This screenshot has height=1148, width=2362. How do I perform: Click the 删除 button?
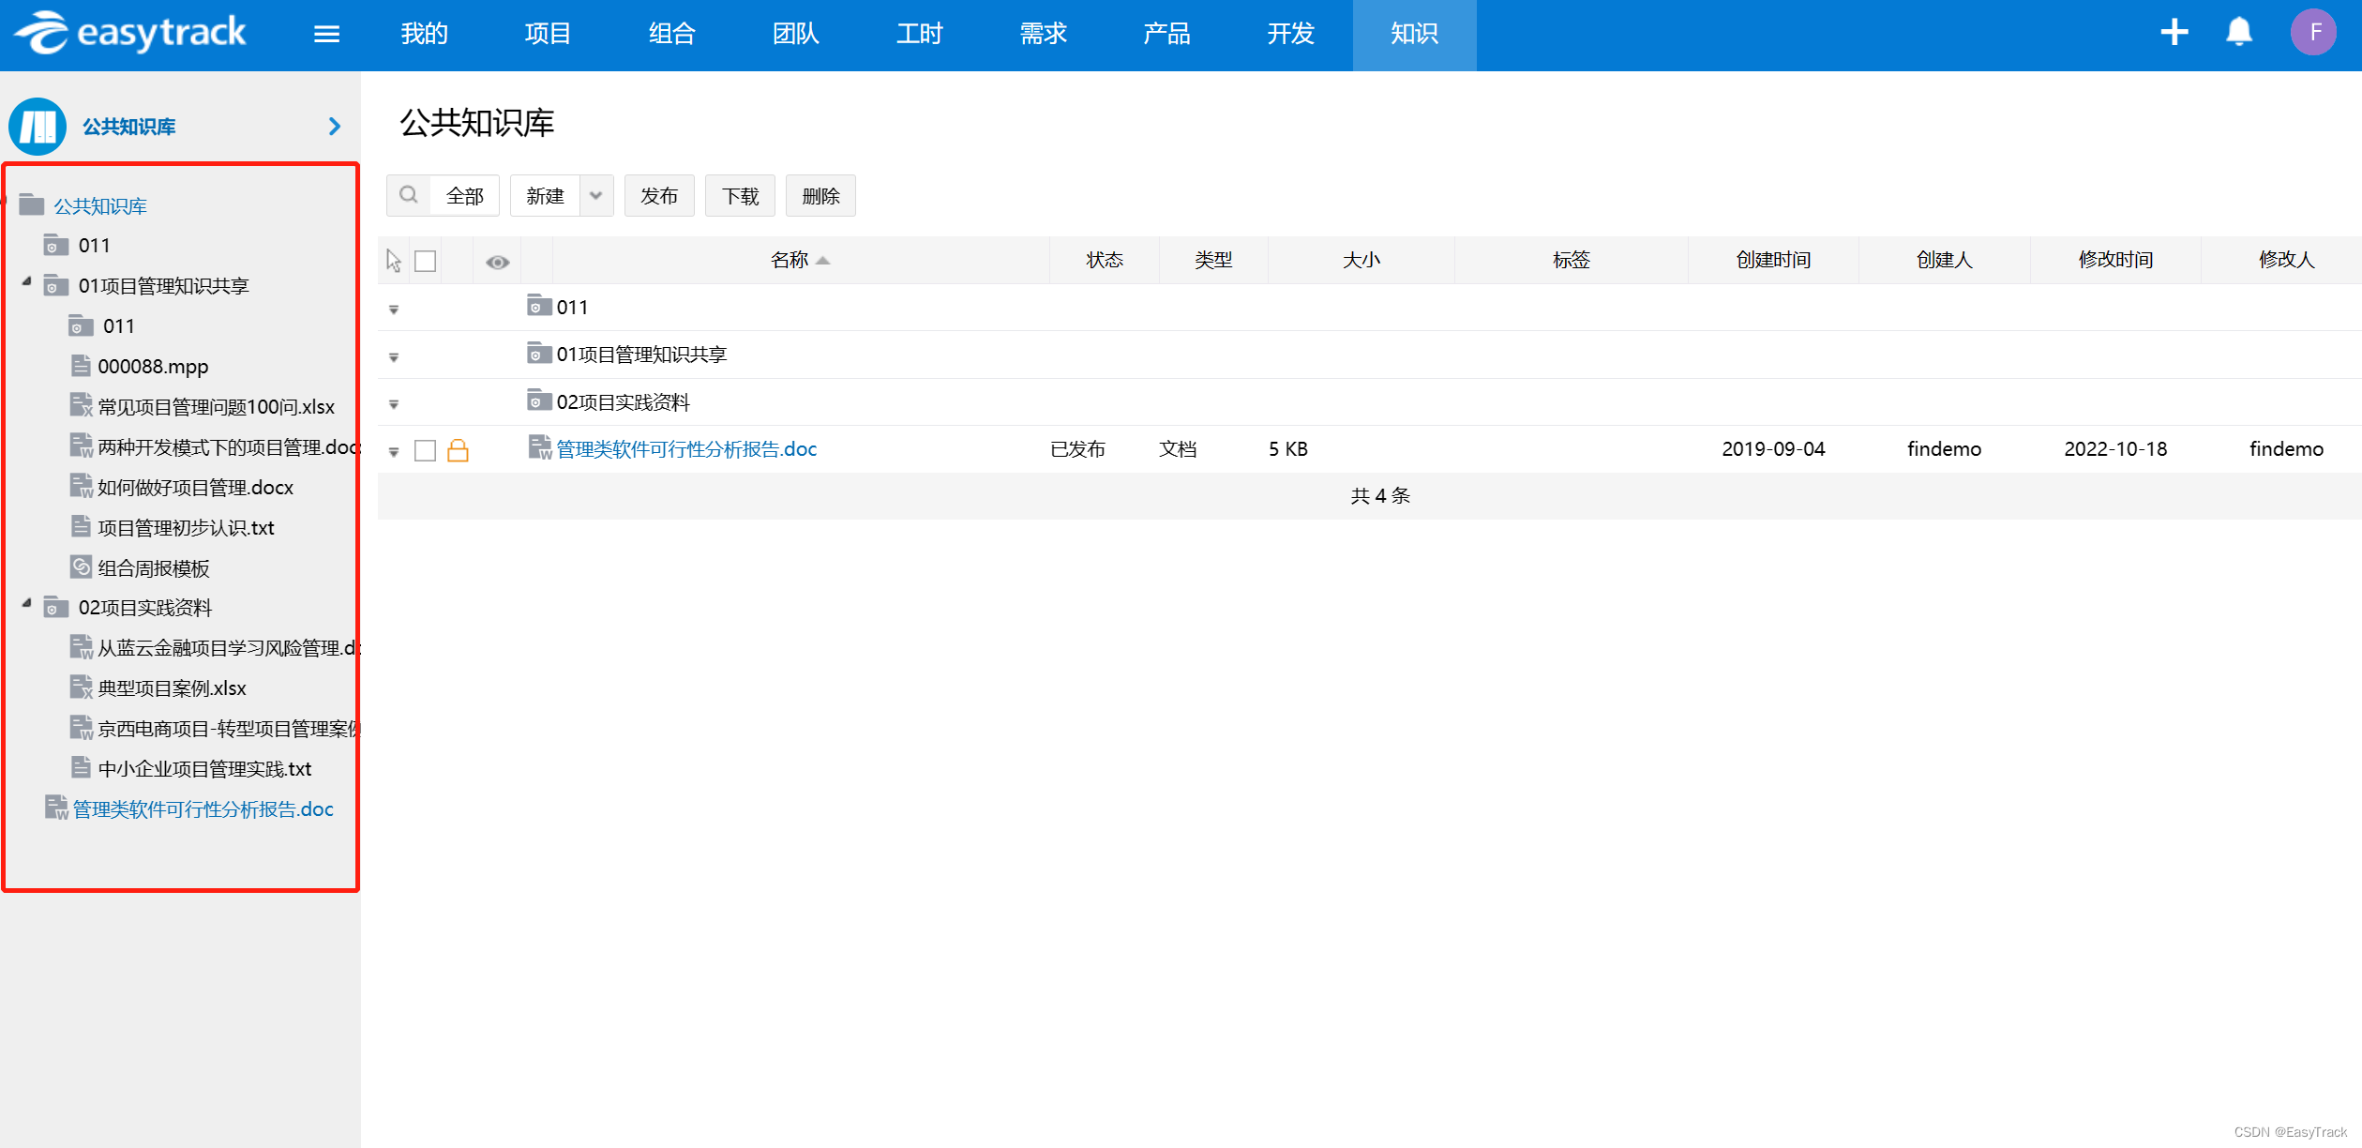coord(820,195)
